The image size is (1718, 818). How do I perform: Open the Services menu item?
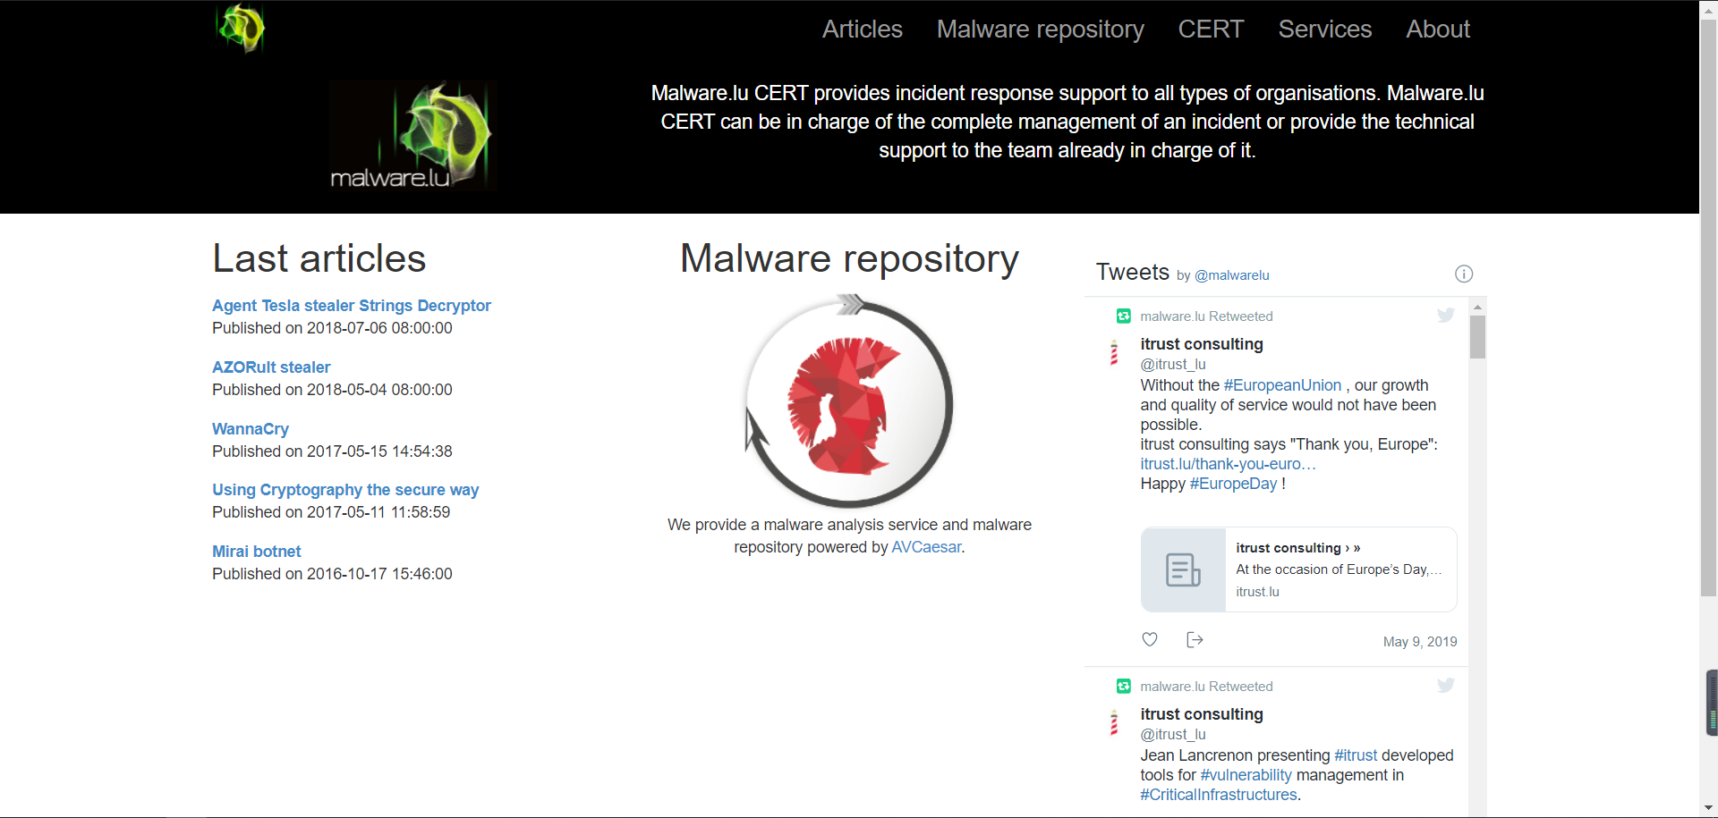[x=1325, y=29]
